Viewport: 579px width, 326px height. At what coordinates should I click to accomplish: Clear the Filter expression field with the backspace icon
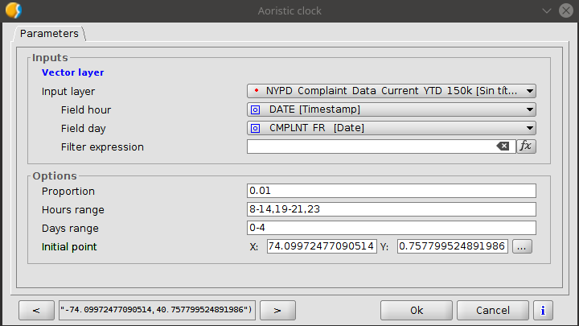coord(503,146)
